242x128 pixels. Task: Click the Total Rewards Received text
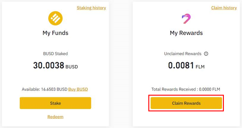point(174,89)
